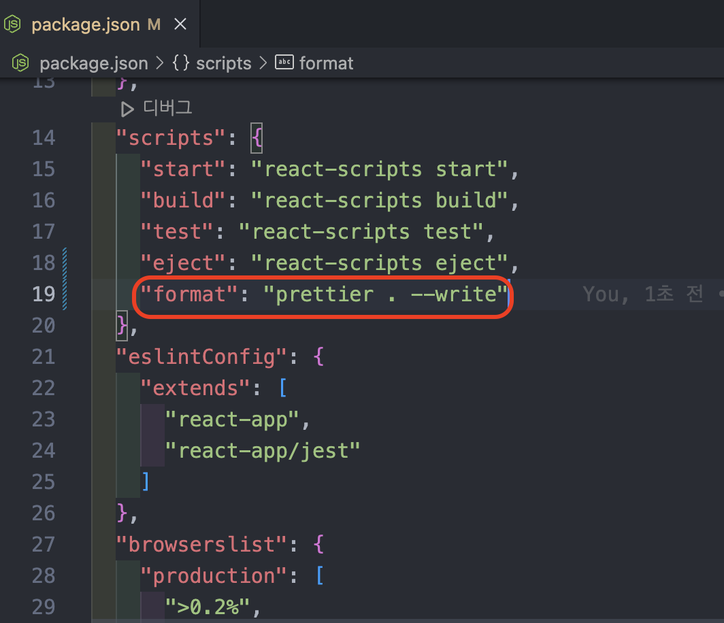724x623 pixels.
Task: Click the closing bracket on line 25
Action: (146, 482)
